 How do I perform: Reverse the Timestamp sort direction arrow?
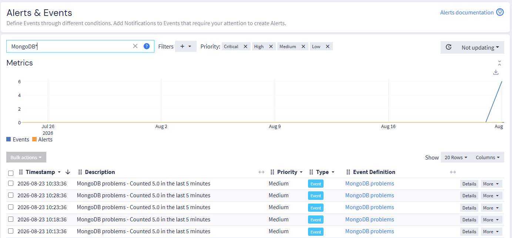point(68,172)
